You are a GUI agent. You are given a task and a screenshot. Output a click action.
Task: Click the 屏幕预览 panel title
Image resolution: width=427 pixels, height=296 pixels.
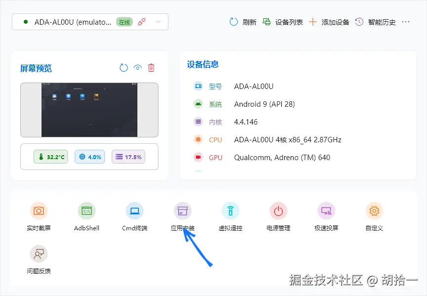pyautogui.click(x=36, y=68)
